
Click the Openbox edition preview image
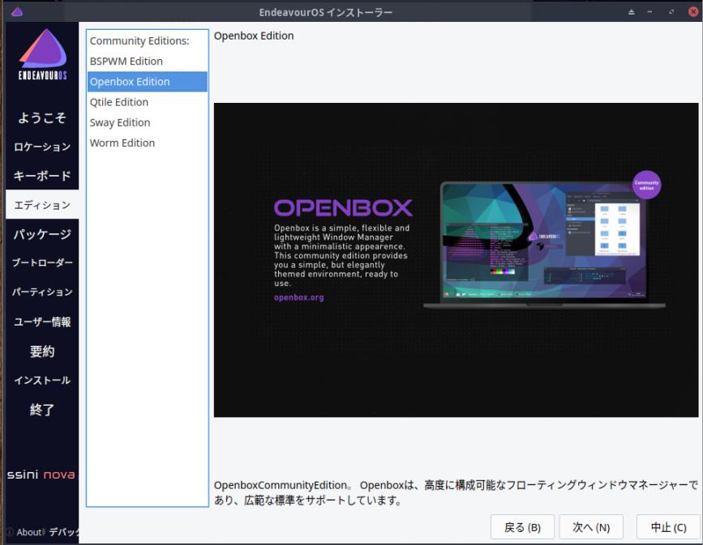click(456, 260)
